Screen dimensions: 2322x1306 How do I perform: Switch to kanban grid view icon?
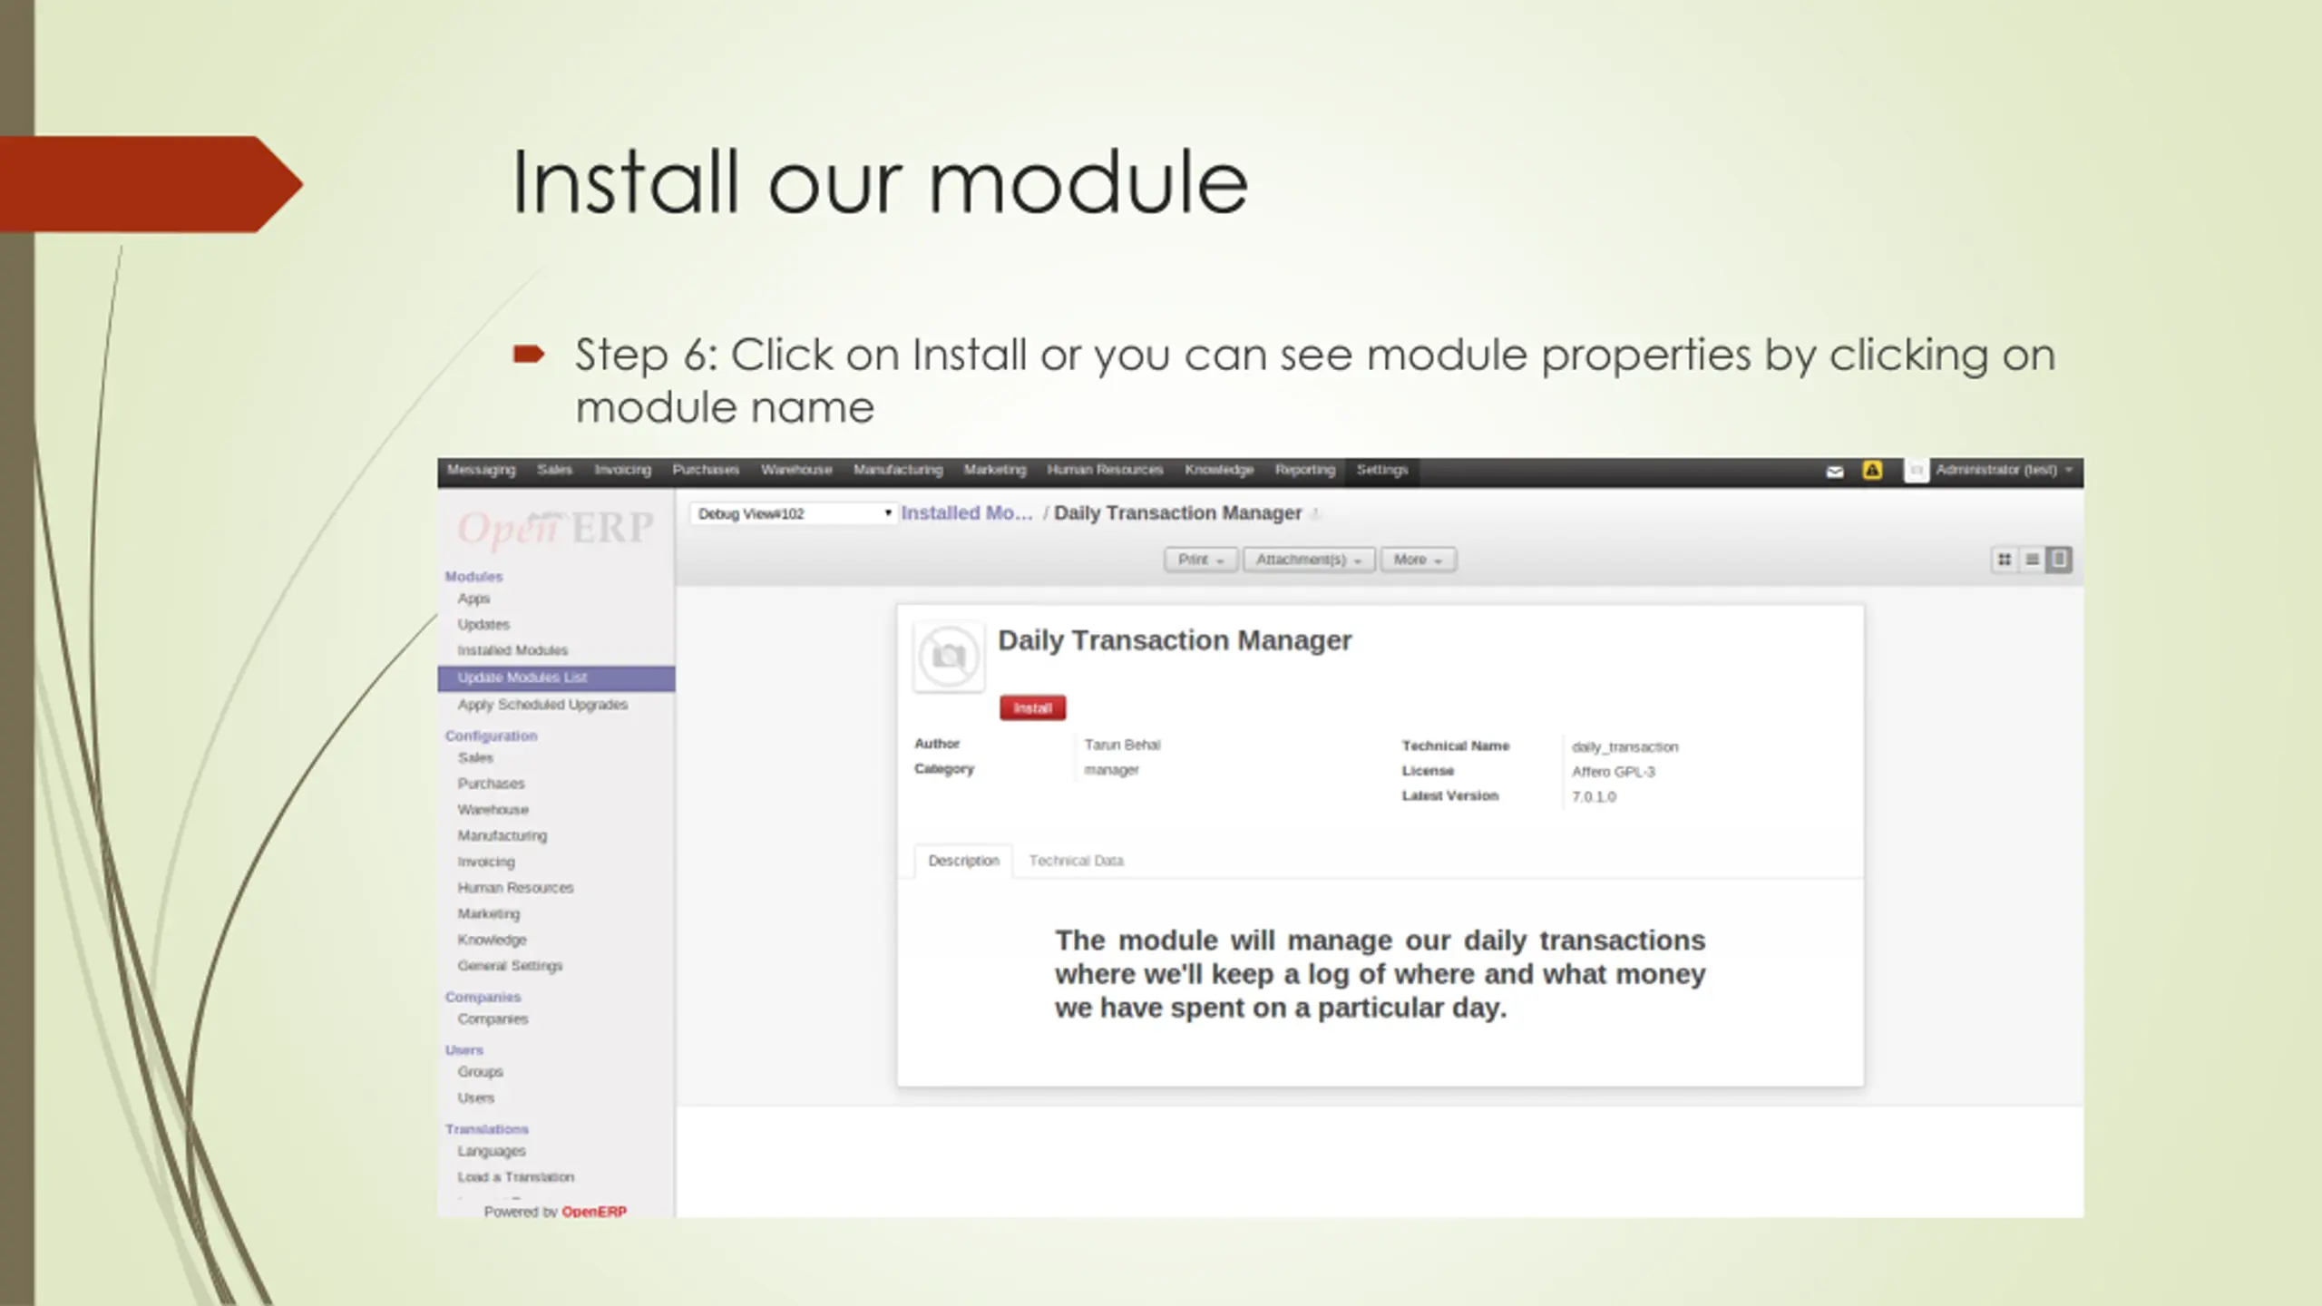coord(2005,560)
